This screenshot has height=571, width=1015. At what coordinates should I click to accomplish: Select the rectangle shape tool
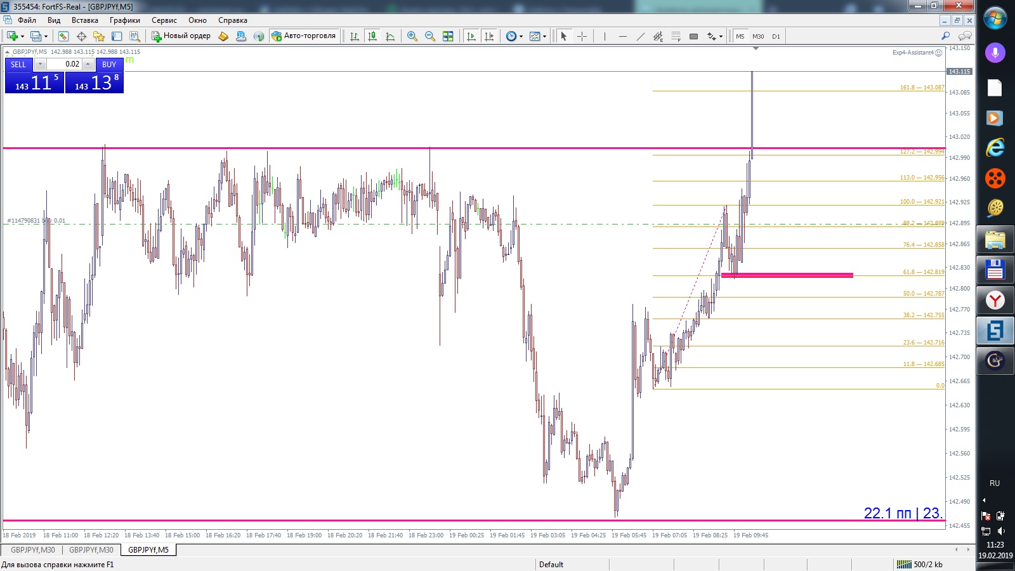[x=693, y=36]
